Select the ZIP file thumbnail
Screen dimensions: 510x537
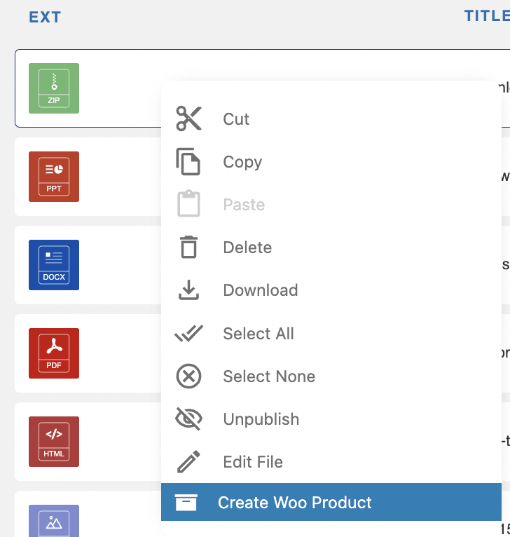54,88
